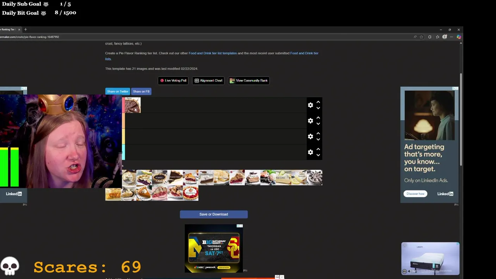Screen dimensions: 496x279
Task: Open browser extensions icon
Action: pyautogui.click(x=430, y=37)
